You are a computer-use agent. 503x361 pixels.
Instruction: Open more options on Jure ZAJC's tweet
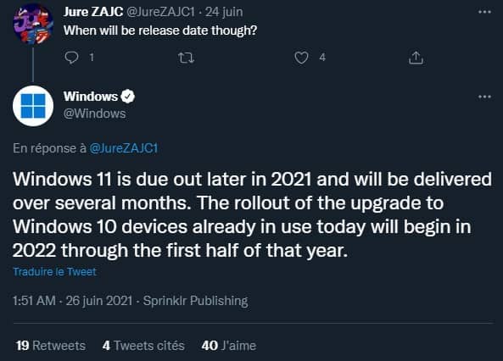point(484,12)
